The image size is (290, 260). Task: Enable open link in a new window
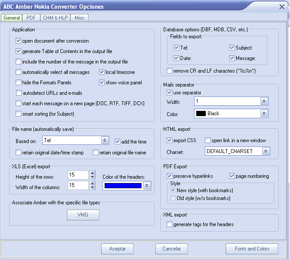tap(208, 140)
